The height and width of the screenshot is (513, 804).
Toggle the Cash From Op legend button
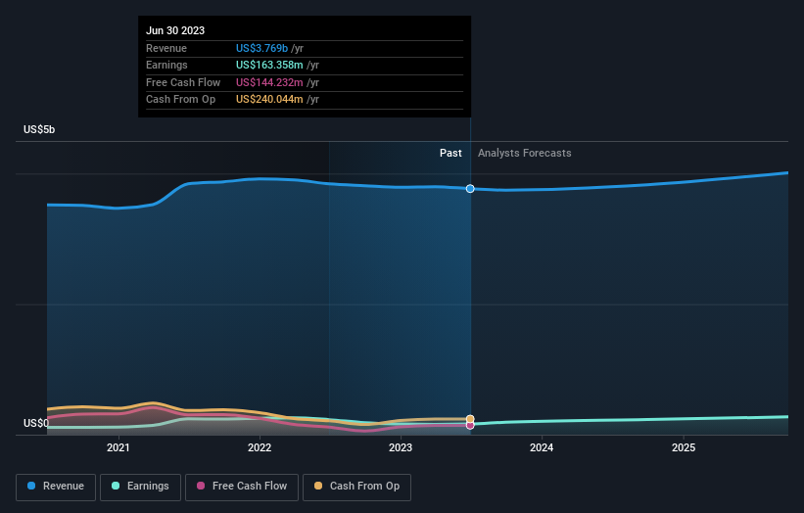(x=356, y=487)
